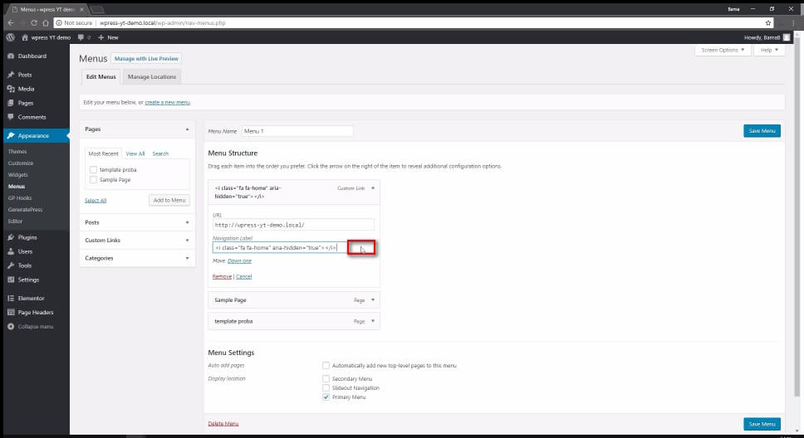Open the Page Headers sidebar item

tap(36, 312)
